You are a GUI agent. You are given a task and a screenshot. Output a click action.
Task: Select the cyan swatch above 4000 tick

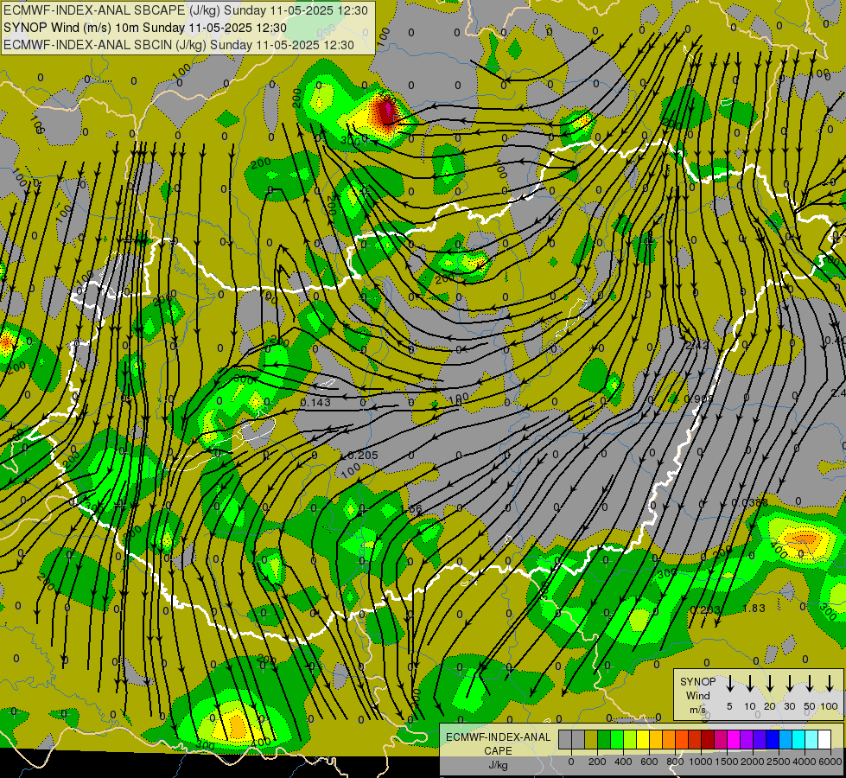point(798,739)
